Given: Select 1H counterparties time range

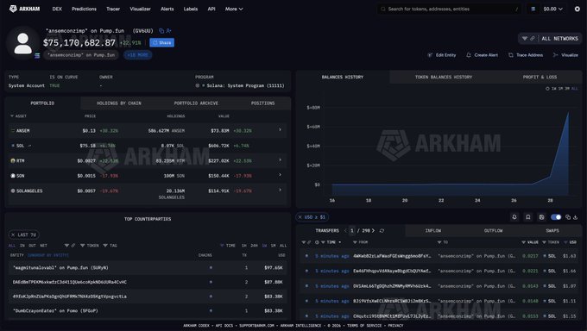Looking at the screenshot, I should coord(244,246).
